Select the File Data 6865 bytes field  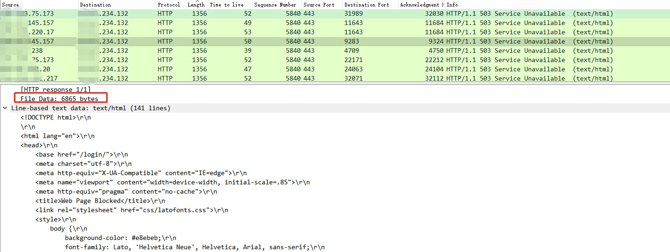(x=59, y=99)
